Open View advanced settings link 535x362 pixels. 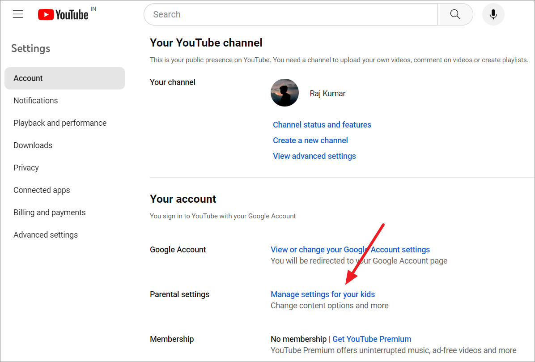(x=314, y=156)
